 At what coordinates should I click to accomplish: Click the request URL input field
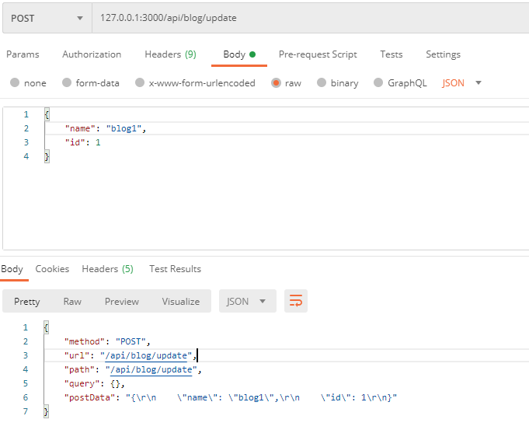[311, 18]
